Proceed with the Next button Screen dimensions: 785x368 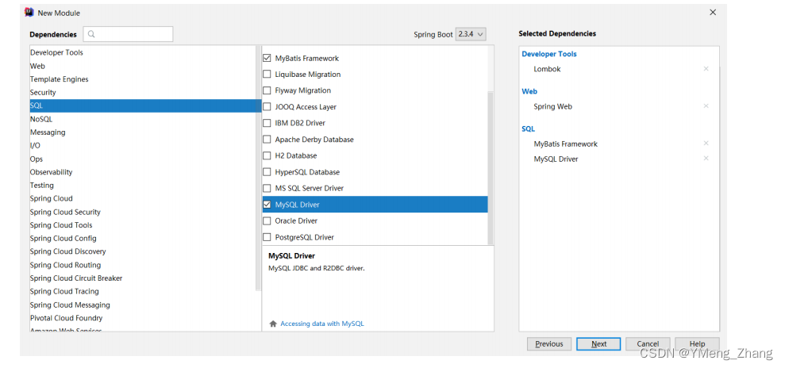pyautogui.click(x=598, y=344)
